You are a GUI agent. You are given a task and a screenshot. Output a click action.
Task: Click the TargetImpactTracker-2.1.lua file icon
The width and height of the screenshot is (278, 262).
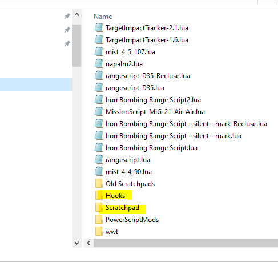99,28
